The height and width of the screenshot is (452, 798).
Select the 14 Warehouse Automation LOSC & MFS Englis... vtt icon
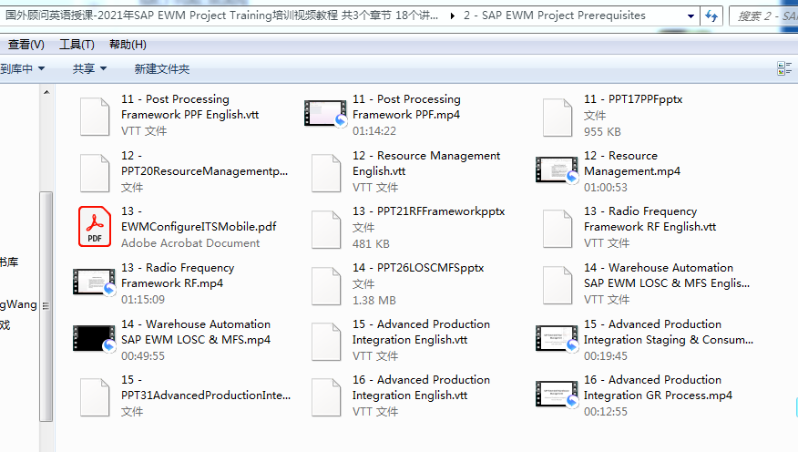(558, 285)
